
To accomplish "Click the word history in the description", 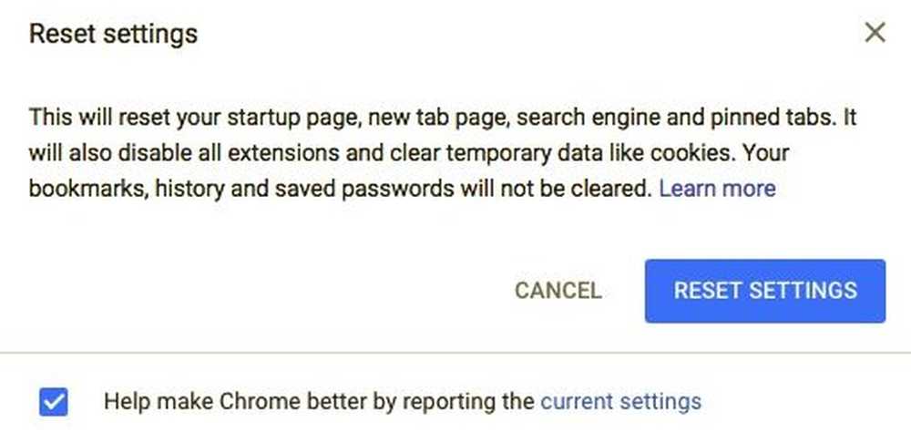I will click(189, 189).
